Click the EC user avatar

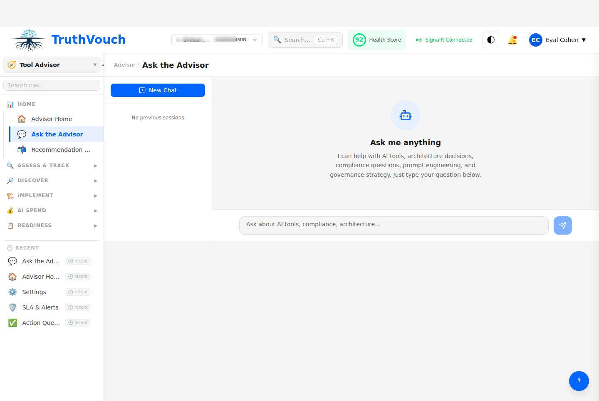pos(535,40)
